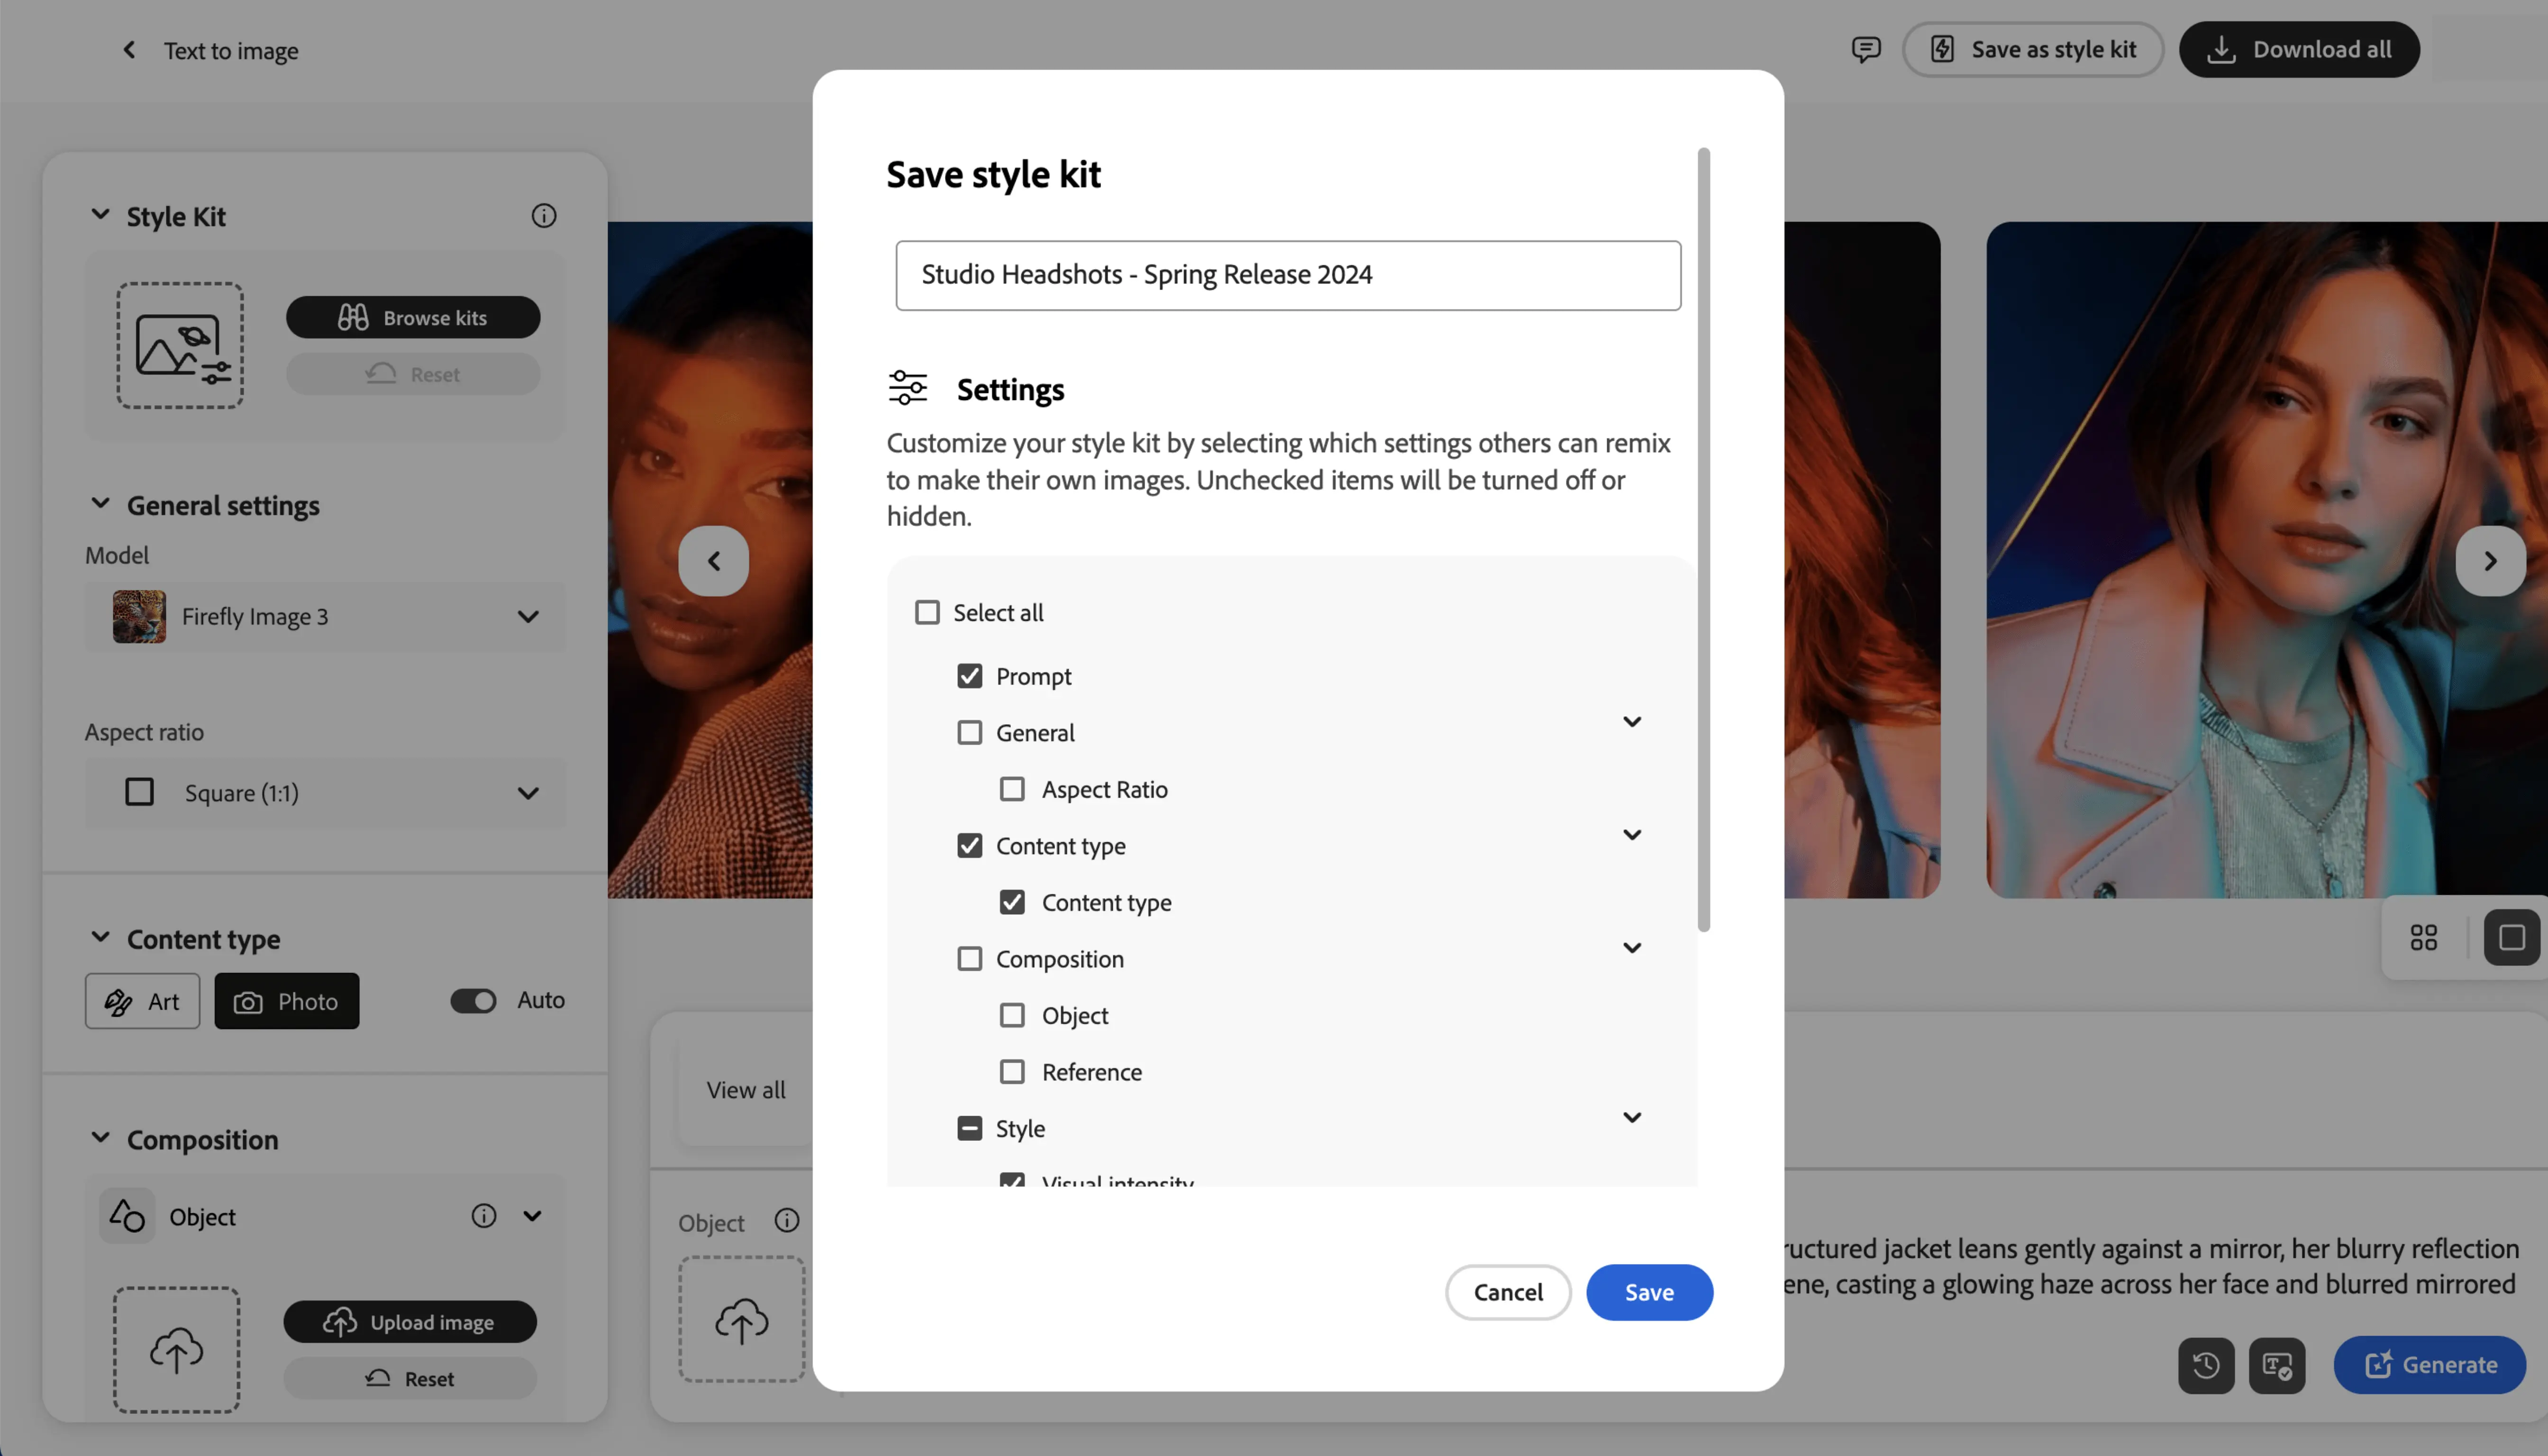Select single image view icon
Image resolution: width=2548 pixels, height=1456 pixels.
point(2512,937)
